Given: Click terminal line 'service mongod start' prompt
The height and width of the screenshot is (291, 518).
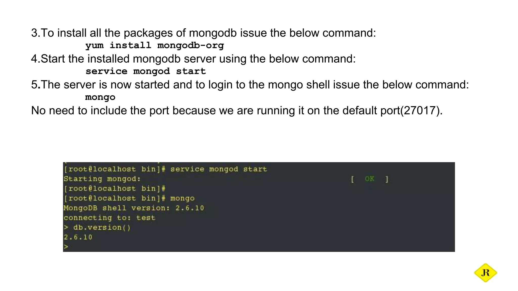Looking at the screenshot, I should (x=165, y=169).
